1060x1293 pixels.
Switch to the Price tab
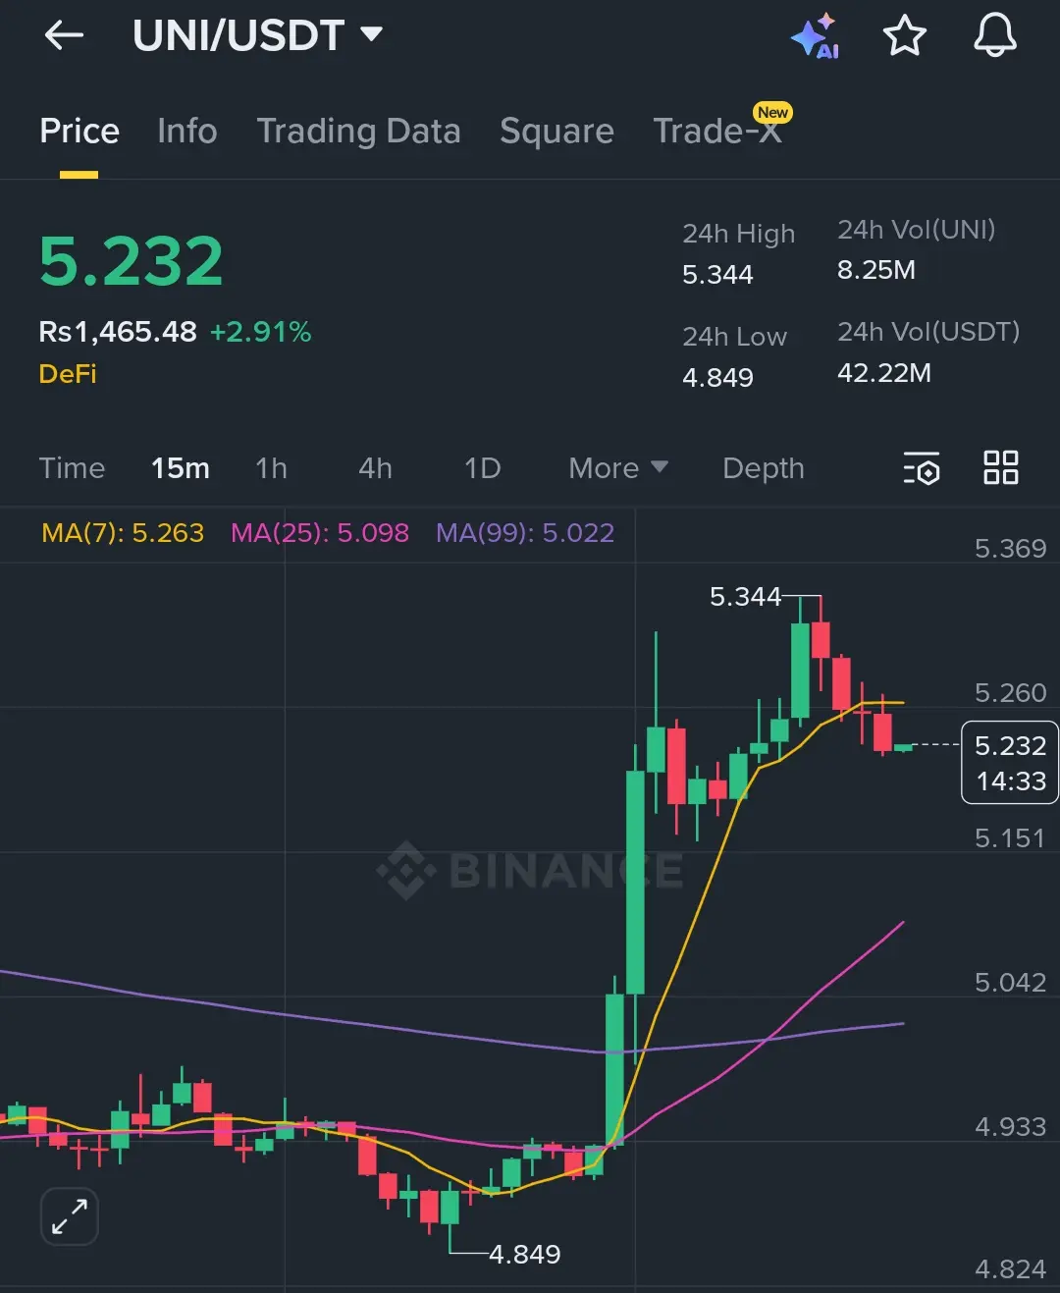pyautogui.click(x=79, y=131)
